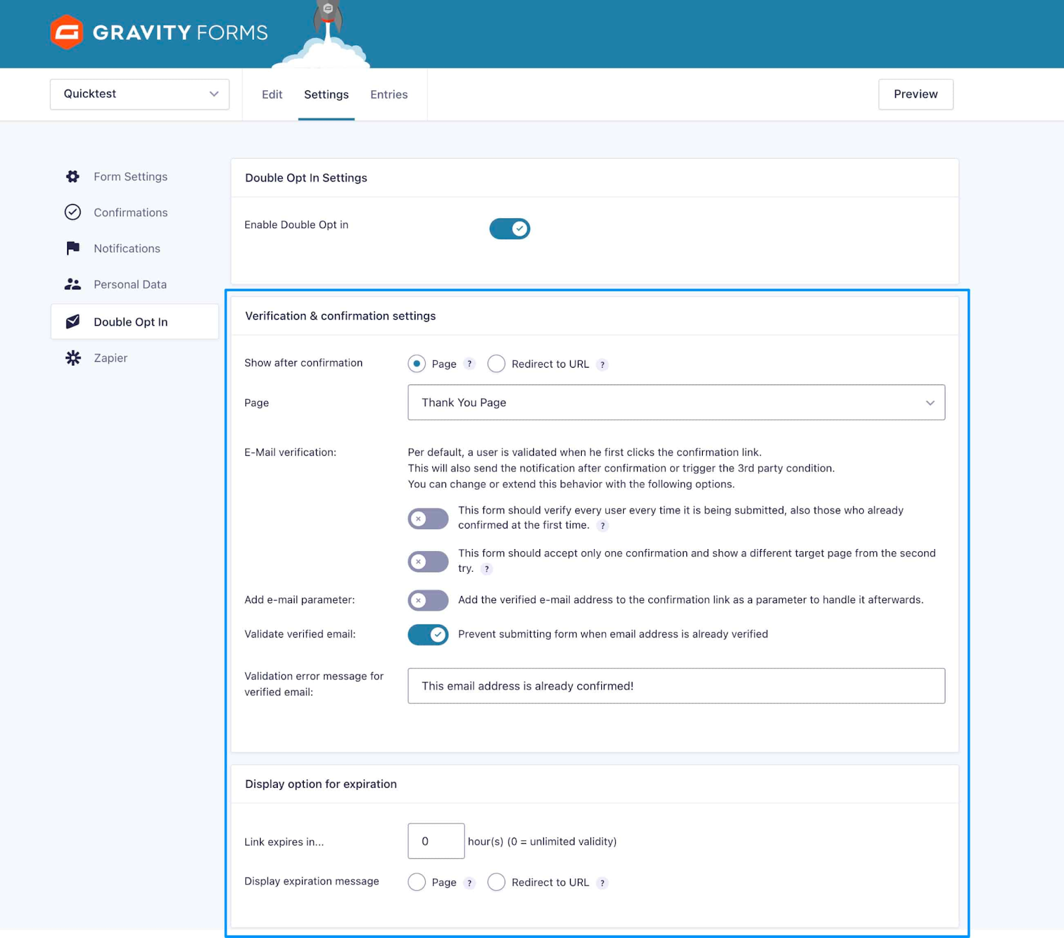1064x938 pixels.
Task: Click the Personal Data people icon
Action: (x=72, y=284)
